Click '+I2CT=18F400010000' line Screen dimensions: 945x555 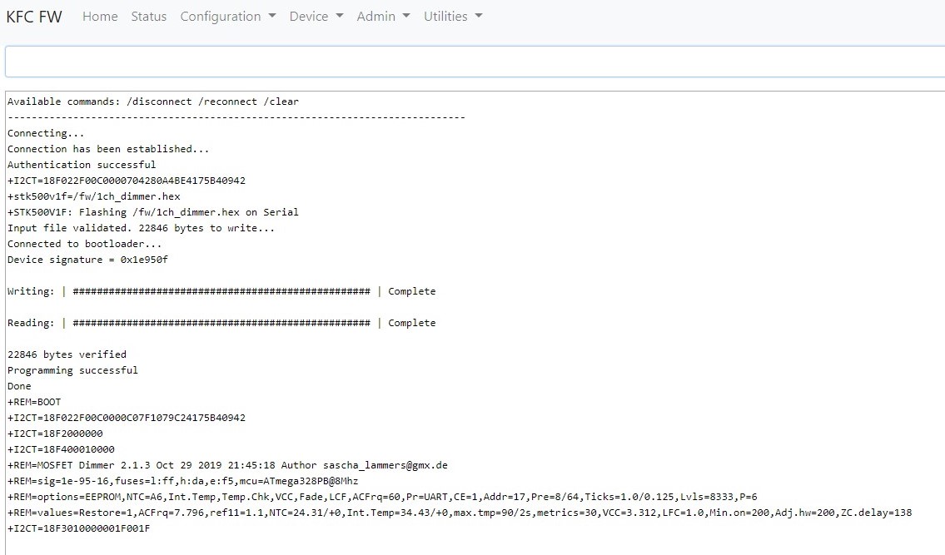coord(61,449)
